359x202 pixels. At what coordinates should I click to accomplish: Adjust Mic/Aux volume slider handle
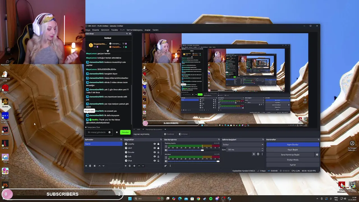[x=218, y=161]
